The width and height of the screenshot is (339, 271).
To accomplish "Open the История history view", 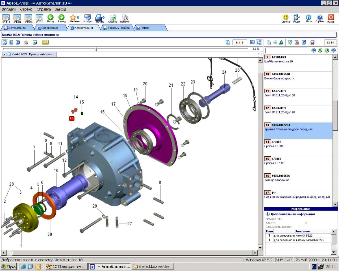I will click(125, 19).
